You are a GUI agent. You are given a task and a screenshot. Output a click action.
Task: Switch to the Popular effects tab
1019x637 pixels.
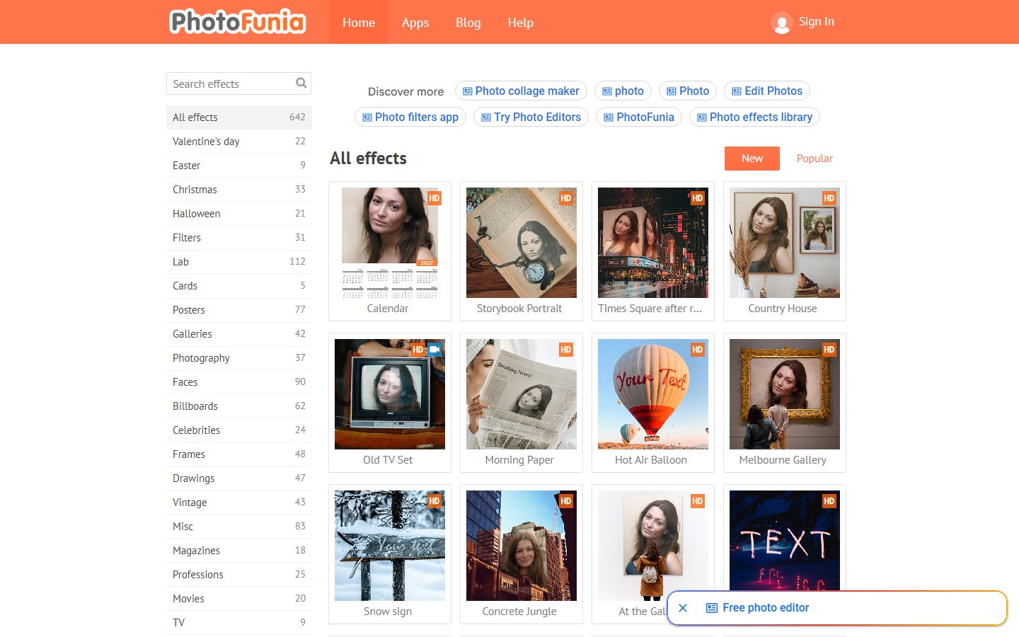pyautogui.click(x=814, y=159)
